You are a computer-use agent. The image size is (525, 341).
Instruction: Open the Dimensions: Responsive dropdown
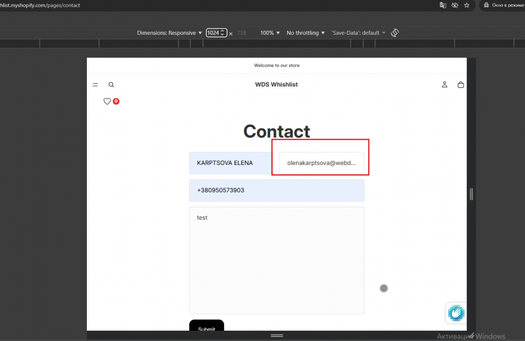(x=169, y=33)
